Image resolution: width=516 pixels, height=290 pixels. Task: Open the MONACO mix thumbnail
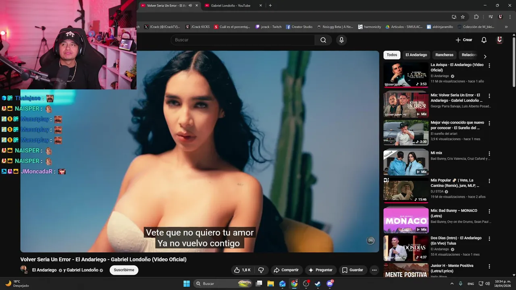(406, 220)
